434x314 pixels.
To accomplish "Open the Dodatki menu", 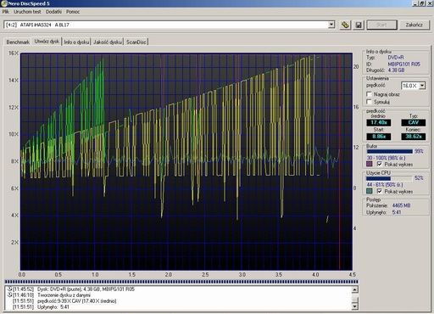I will tap(53, 12).
